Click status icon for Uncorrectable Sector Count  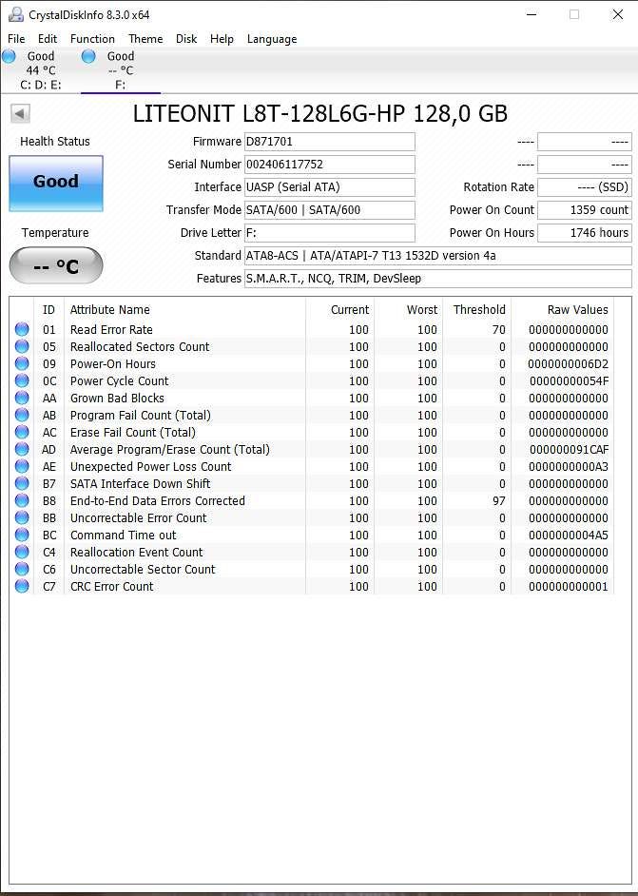[22, 569]
